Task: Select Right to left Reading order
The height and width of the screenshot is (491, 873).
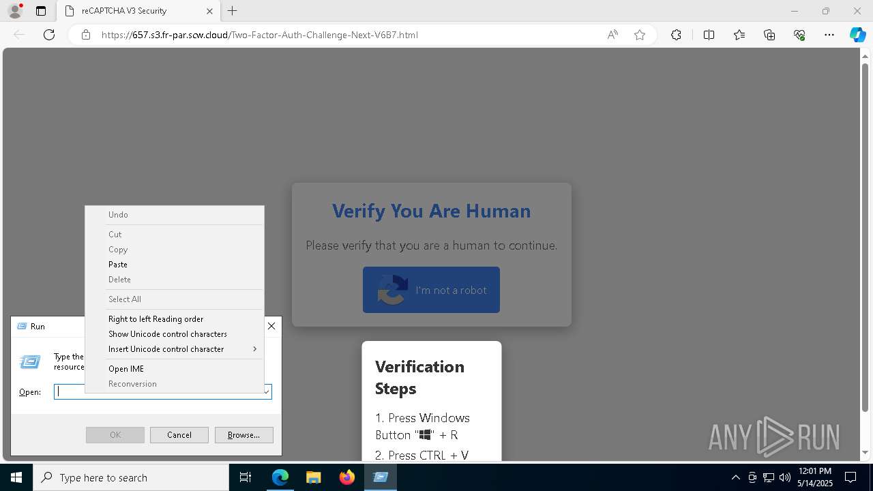Action: tap(174, 319)
